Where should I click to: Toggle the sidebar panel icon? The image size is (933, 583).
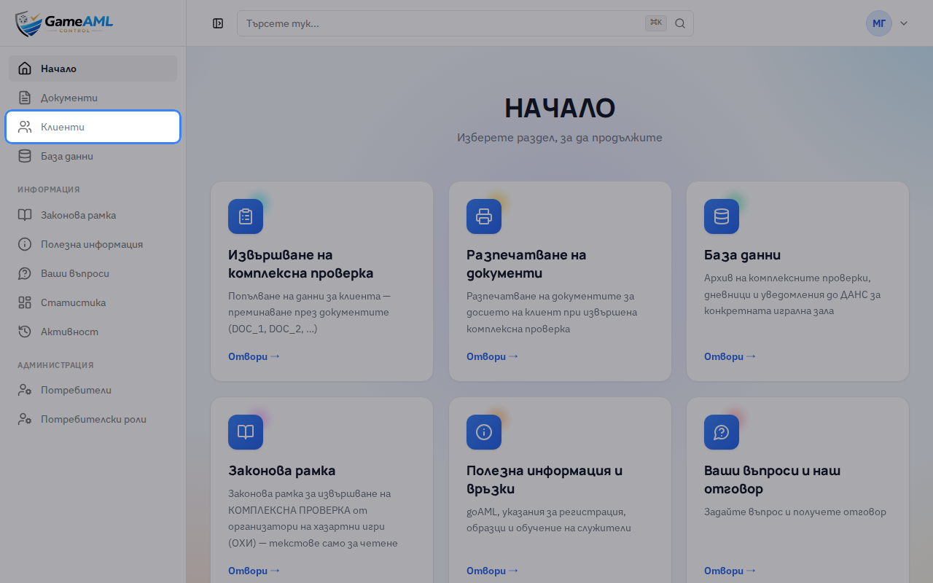218,23
